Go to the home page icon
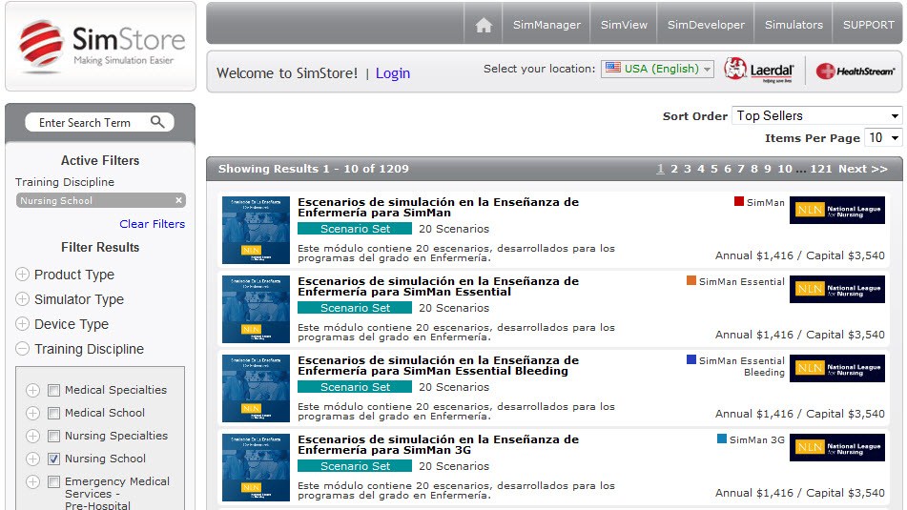The image size is (907, 510). tap(484, 25)
